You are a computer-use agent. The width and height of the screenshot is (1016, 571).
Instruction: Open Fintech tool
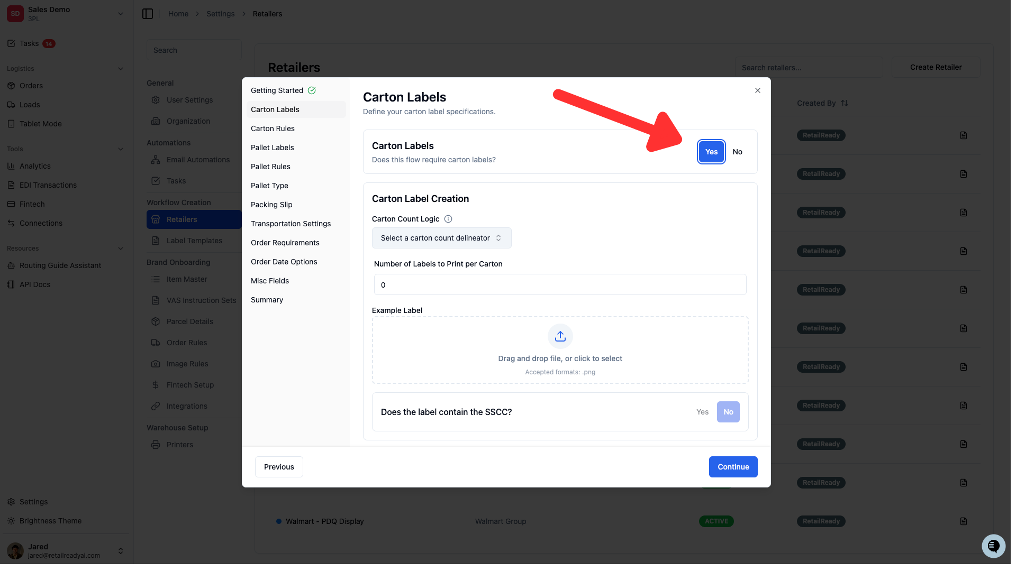[32, 204]
